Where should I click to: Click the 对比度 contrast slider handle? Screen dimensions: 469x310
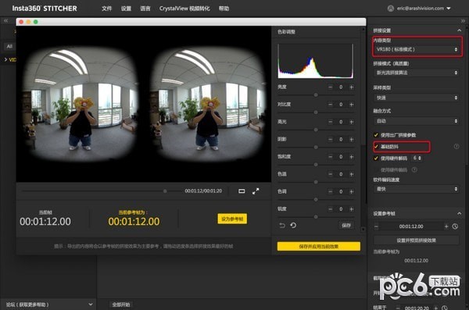coord(316,112)
